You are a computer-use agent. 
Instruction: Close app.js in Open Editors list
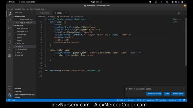point(16,22)
